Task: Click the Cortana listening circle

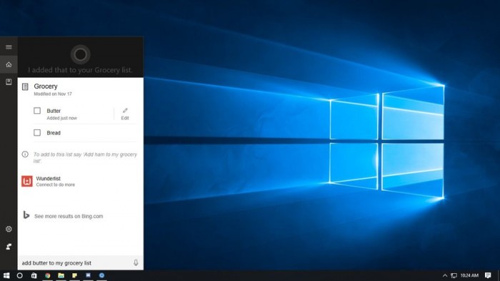Action: (80, 54)
